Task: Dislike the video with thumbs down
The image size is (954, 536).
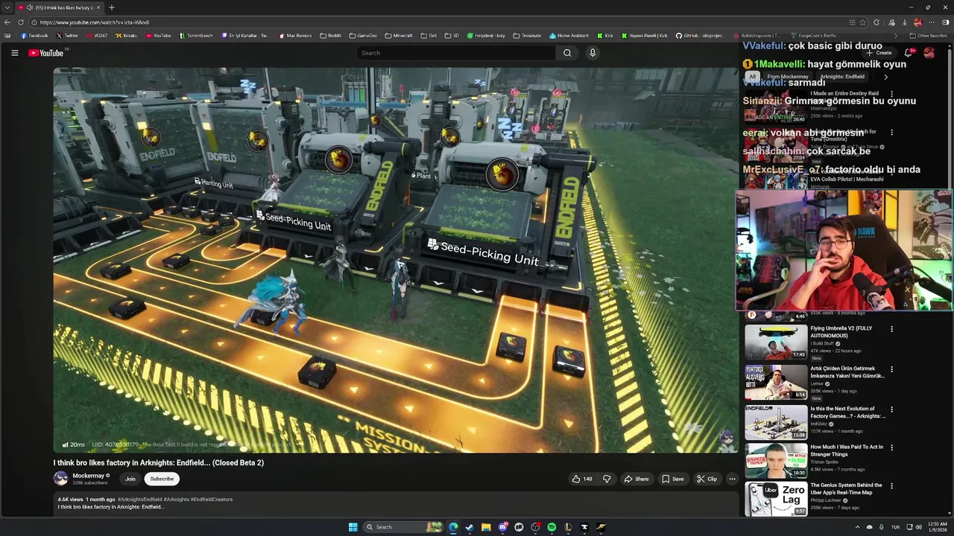Action: tap(607, 479)
